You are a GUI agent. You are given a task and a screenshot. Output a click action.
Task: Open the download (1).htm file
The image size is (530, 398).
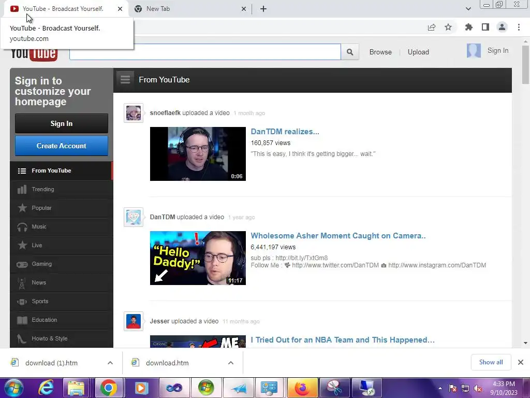pos(51,363)
